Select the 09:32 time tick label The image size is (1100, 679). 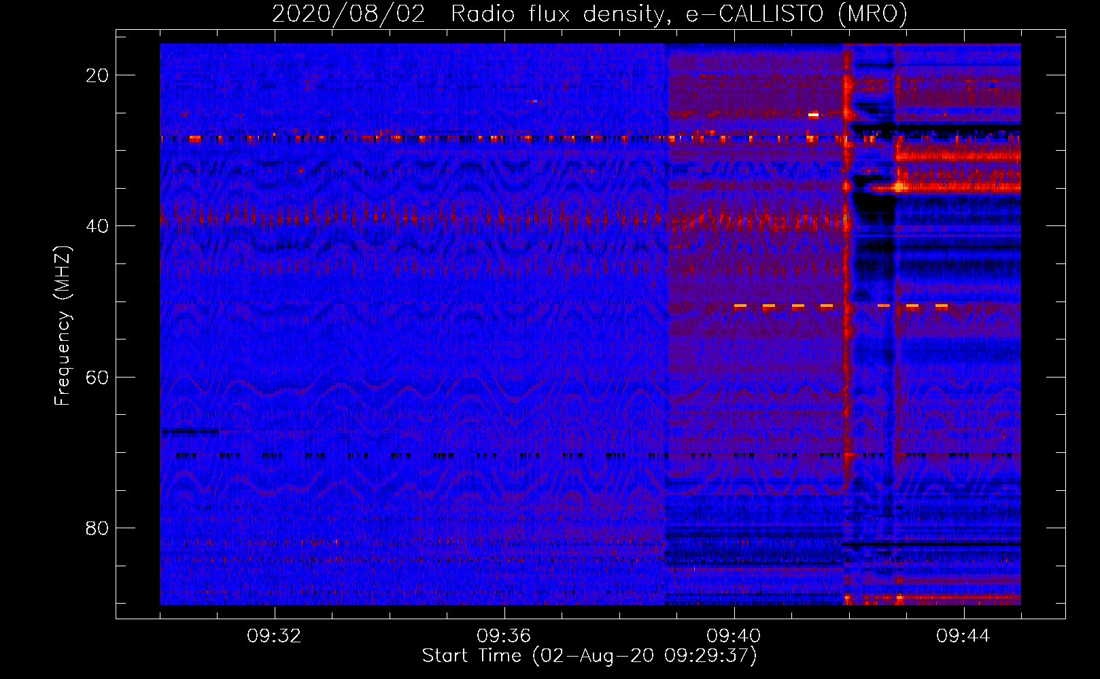point(275,636)
